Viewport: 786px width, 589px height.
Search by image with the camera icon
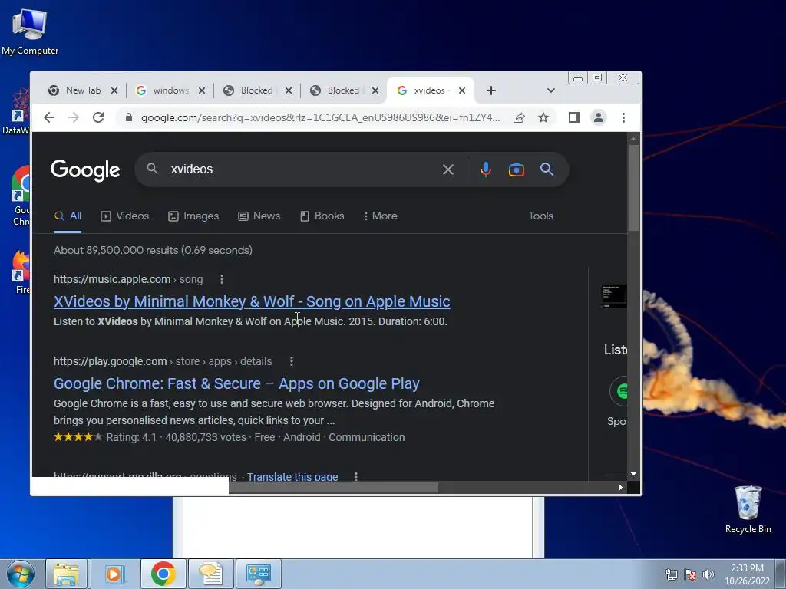click(517, 169)
